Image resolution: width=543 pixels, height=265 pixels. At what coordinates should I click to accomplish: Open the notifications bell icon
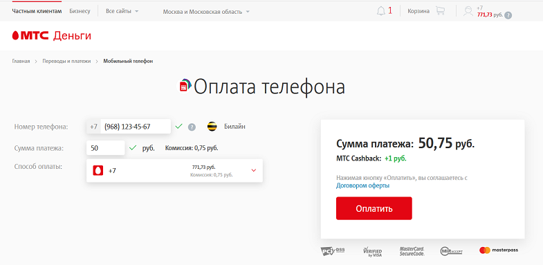[381, 11]
